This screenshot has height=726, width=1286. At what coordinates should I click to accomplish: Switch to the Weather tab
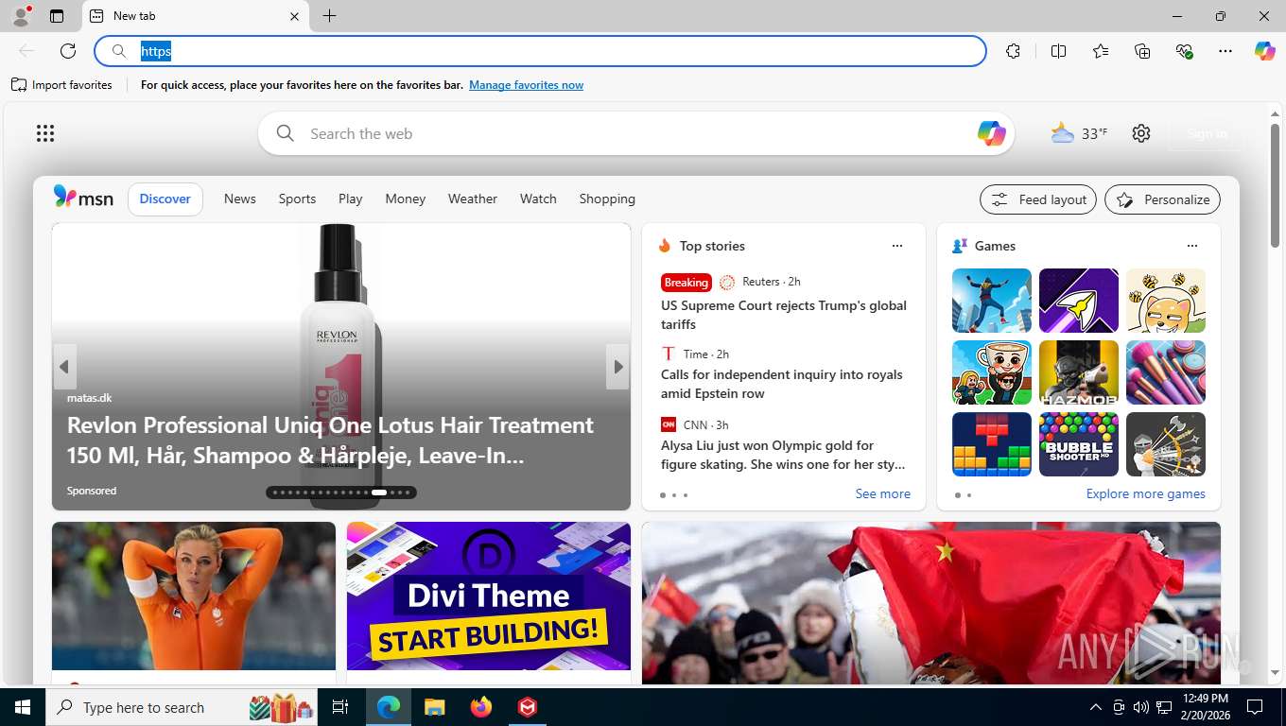tap(473, 199)
